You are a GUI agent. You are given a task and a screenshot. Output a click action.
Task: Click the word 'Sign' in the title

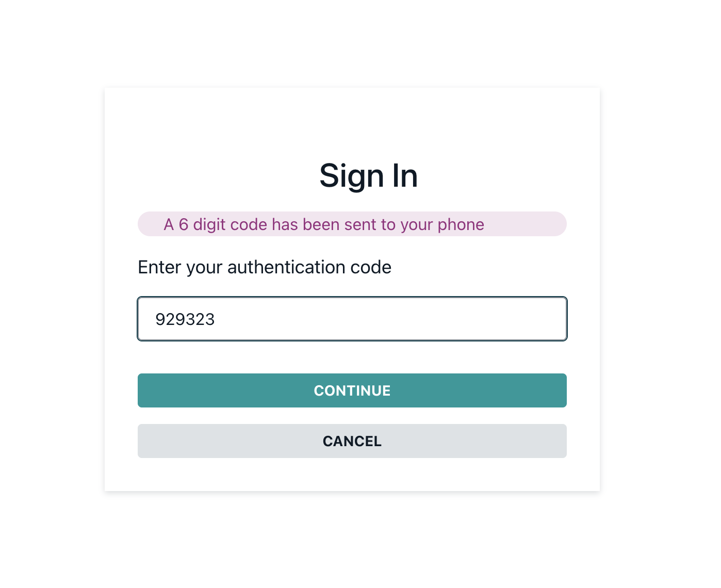click(352, 177)
